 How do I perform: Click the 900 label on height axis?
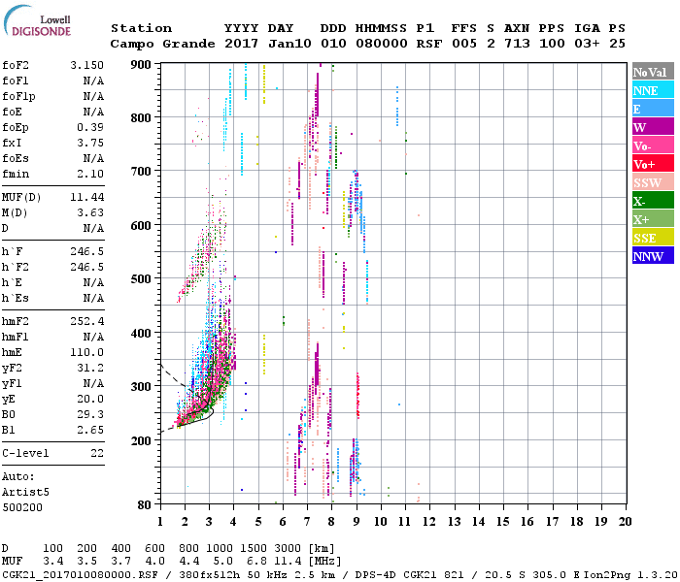(x=142, y=65)
